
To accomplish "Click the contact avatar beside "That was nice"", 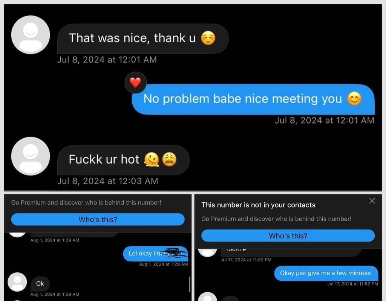I will (31, 35).
